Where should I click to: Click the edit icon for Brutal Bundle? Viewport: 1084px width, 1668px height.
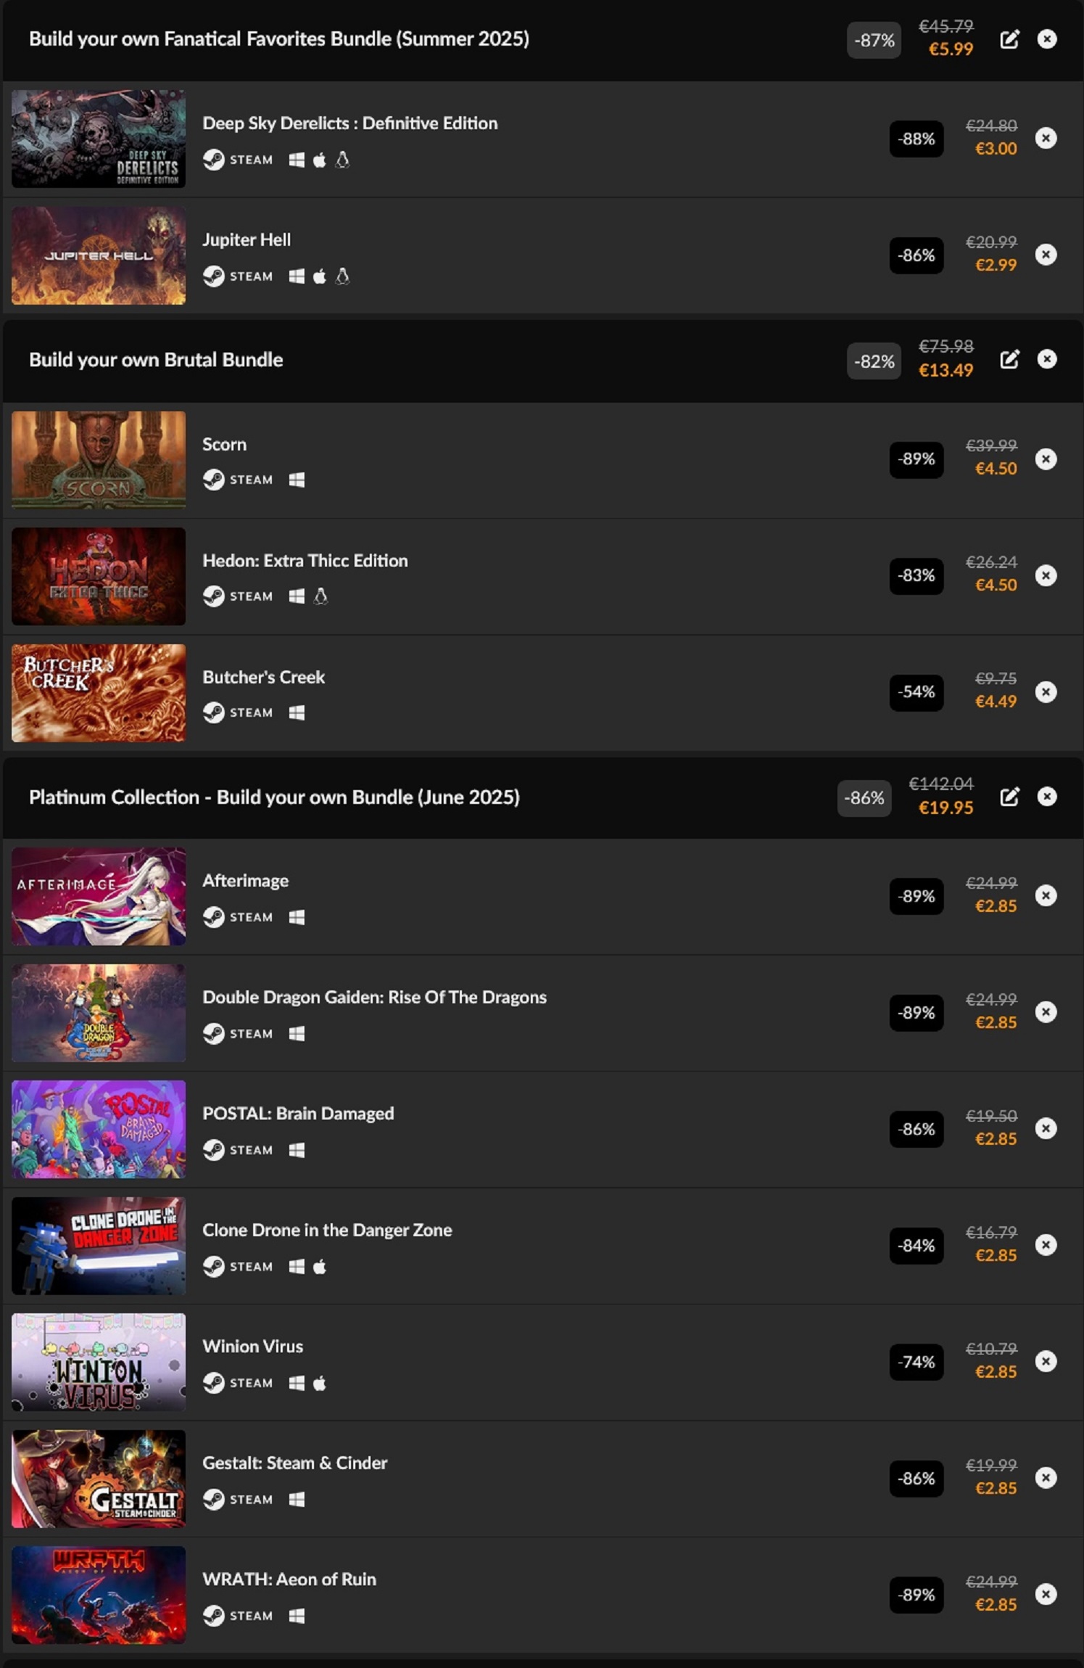coord(1009,360)
